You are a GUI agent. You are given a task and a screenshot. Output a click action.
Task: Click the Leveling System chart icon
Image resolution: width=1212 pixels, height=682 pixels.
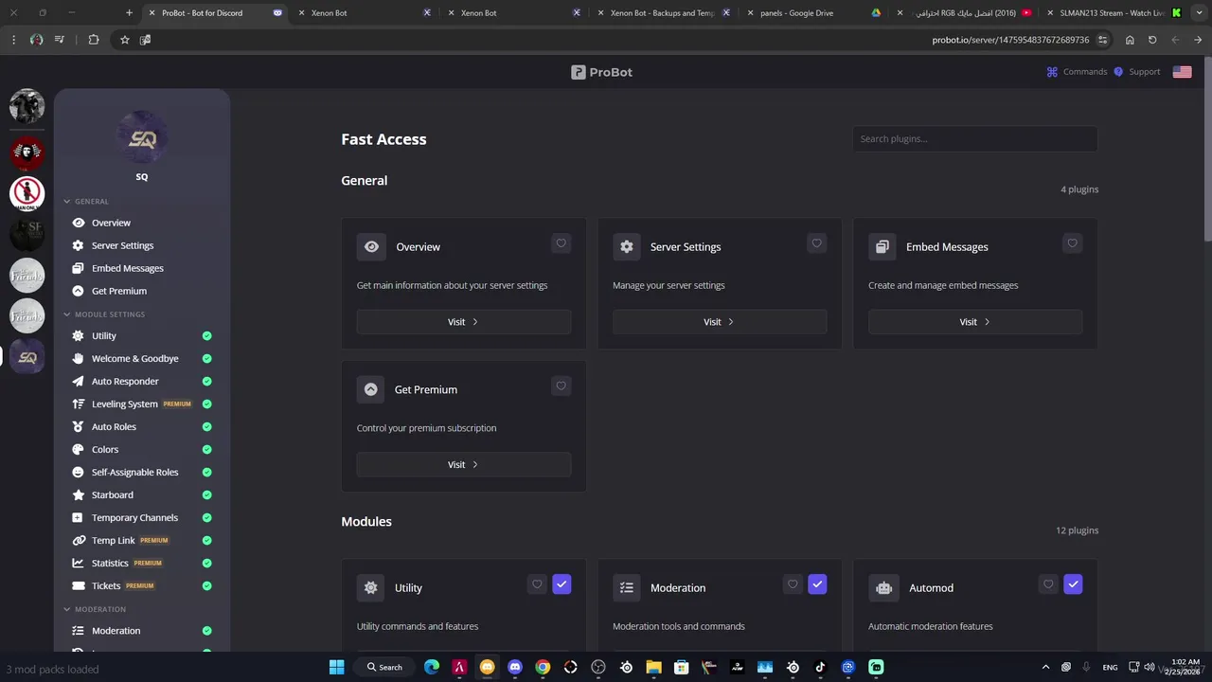[79, 404]
